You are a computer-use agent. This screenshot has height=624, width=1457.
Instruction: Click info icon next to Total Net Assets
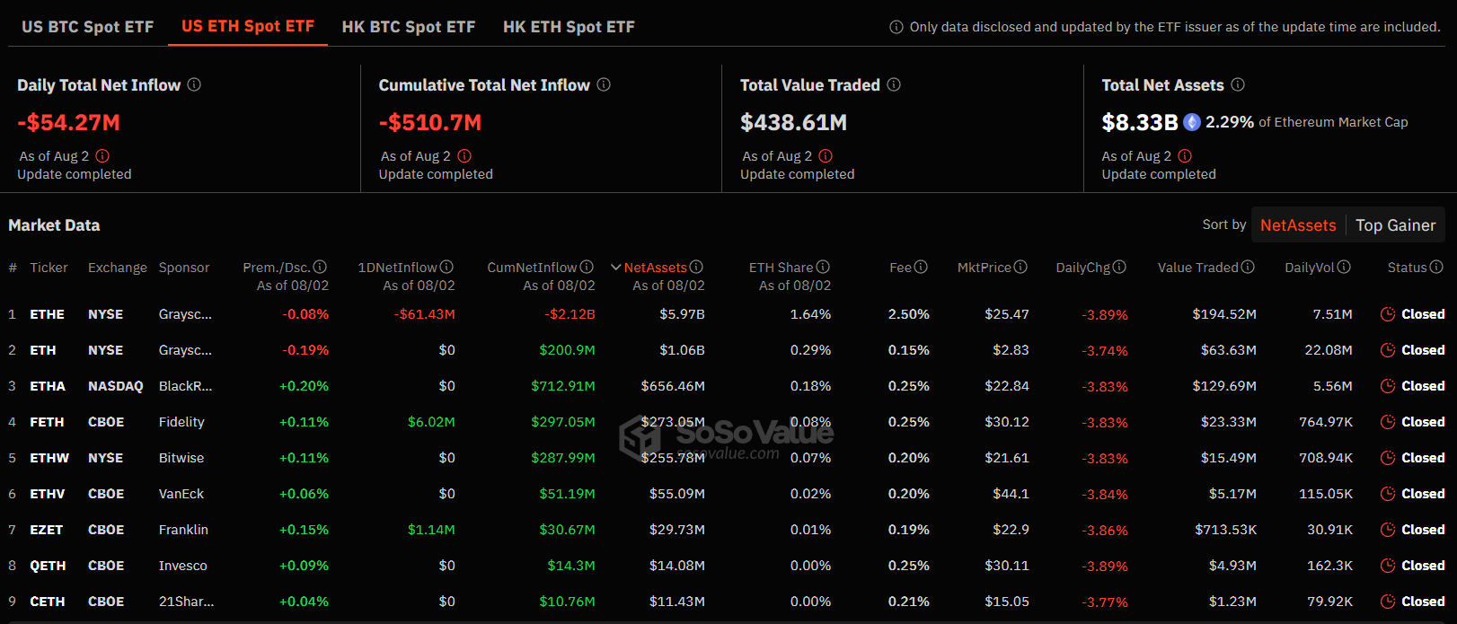[x=1238, y=84]
